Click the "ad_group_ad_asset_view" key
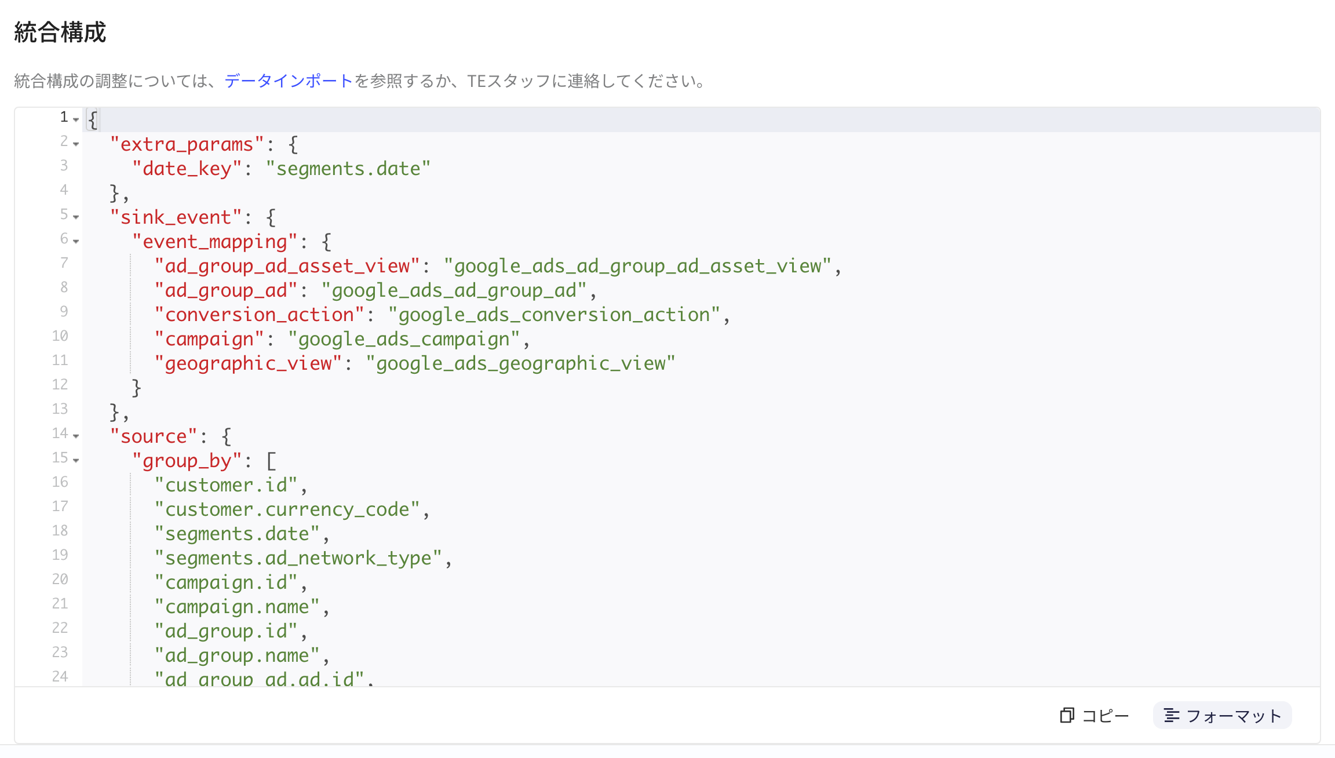Viewport: 1335px width, 758px height. tap(287, 266)
